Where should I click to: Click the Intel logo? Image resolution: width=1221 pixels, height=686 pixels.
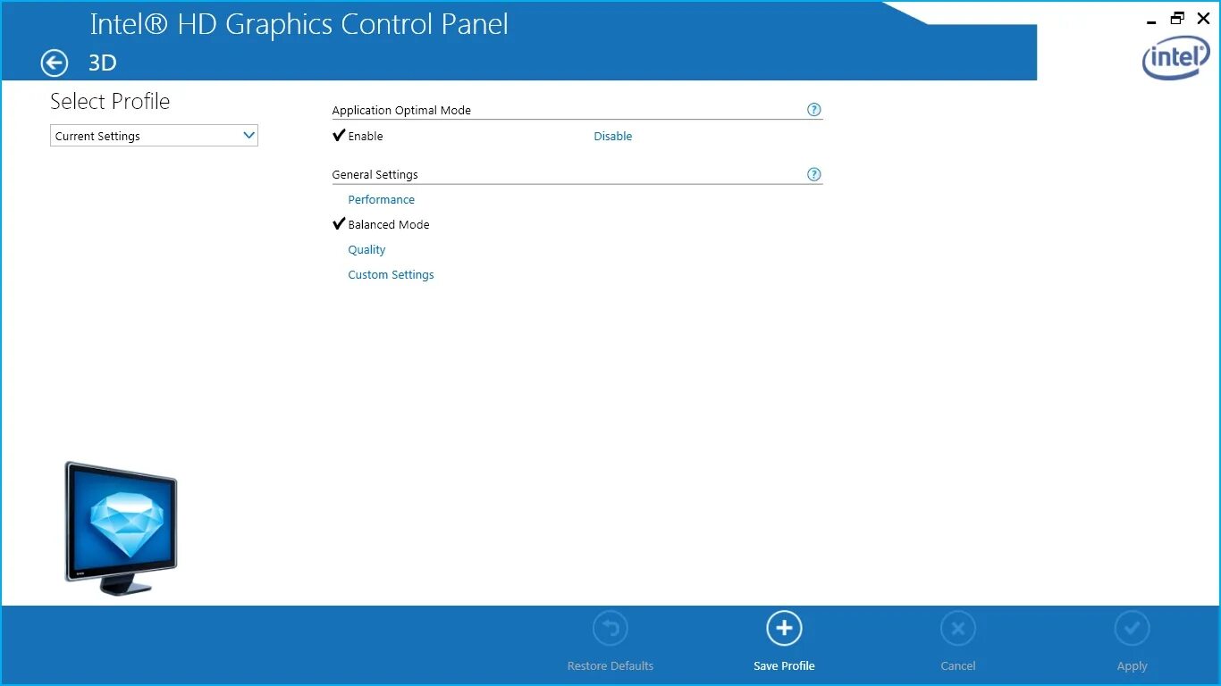1175,58
